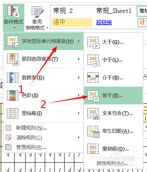
Task: Choose 清除规则(C) menu entry
Action: click(43, 138)
